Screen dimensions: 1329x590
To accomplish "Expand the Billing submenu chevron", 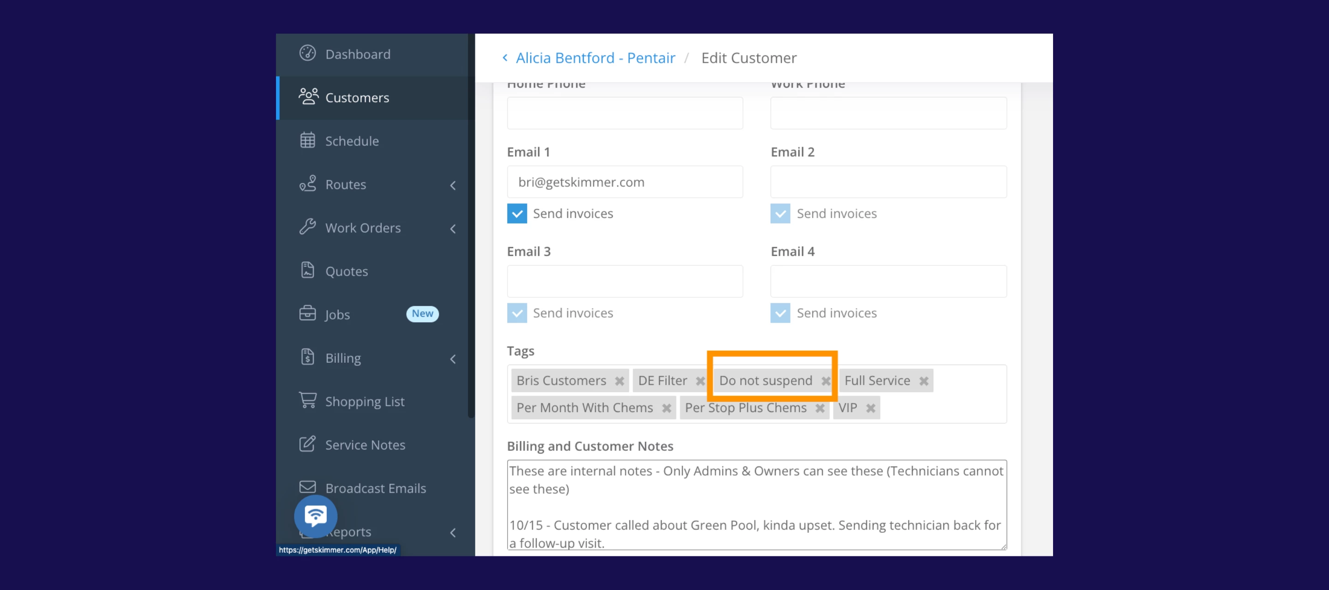I will [452, 359].
